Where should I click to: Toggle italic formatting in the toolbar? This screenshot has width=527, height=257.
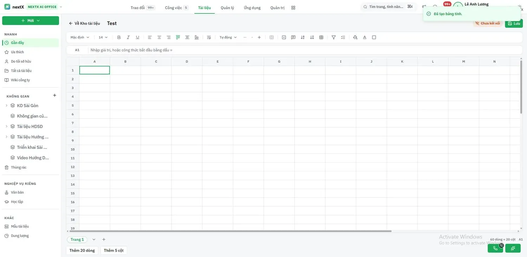(x=128, y=37)
